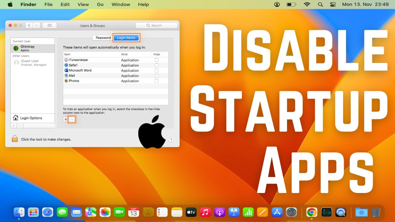This screenshot has height=222, width=395.
Task: Launch FaceTime from the Dock
Action: [119, 212]
